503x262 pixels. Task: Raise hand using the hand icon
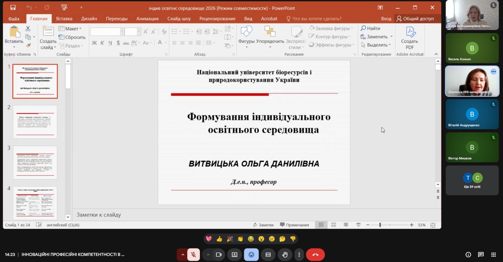285,254
